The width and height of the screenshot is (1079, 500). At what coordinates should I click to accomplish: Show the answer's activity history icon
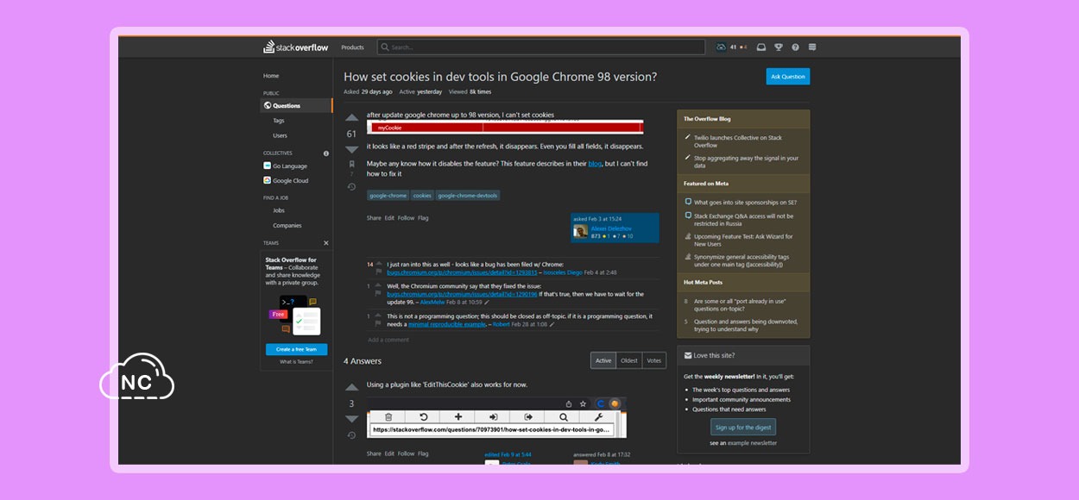(x=351, y=436)
